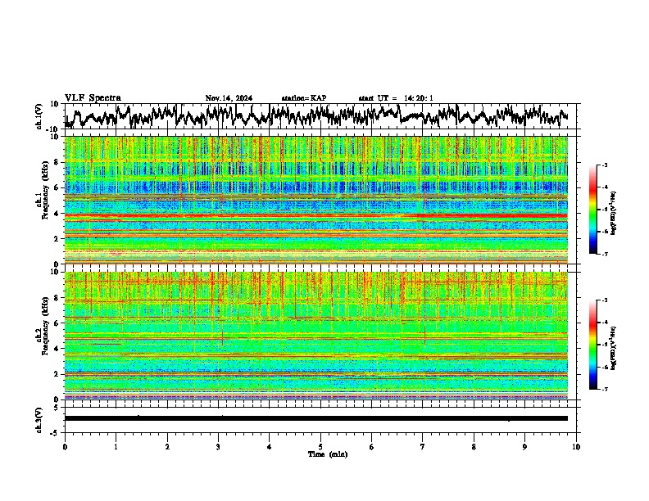Click time axis tick label "7"
Image resolution: width=649 pixels, height=501 pixels.
[423, 447]
